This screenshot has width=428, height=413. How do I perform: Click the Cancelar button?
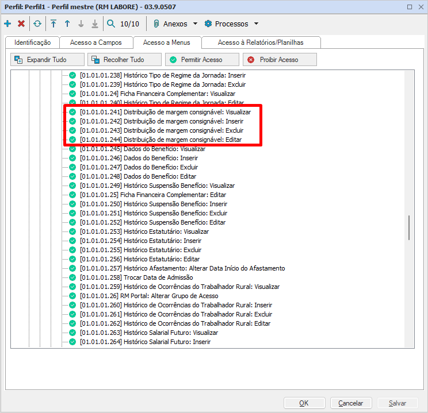pos(351,403)
